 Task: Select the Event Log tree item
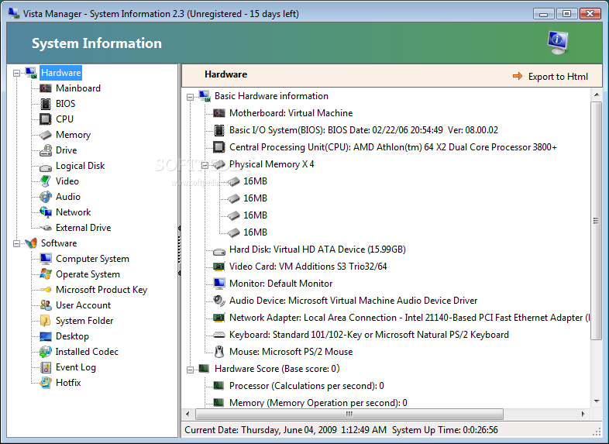(75, 367)
